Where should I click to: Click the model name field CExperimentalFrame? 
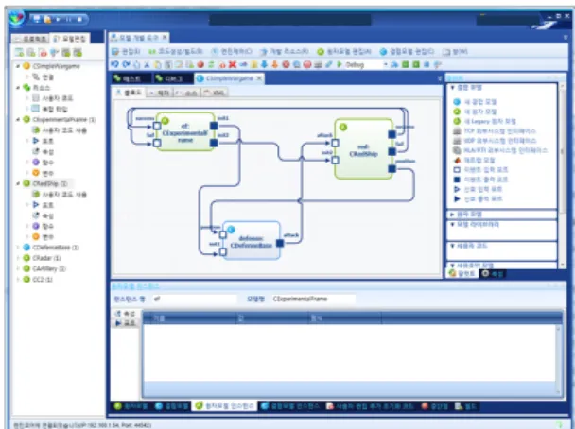point(312,299)
